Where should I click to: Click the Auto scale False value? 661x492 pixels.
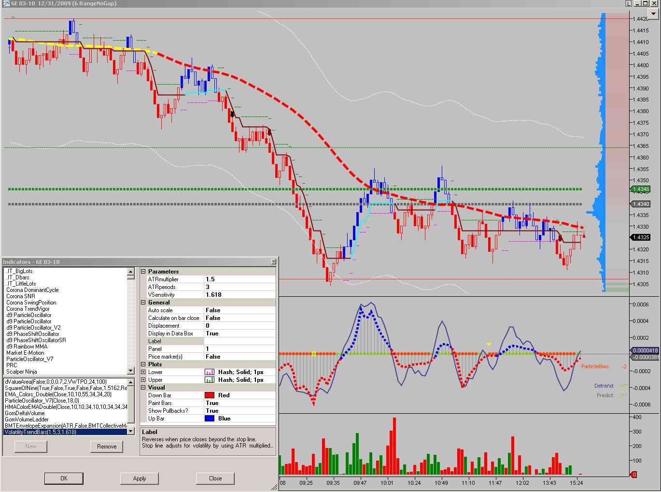click(239, 310)
